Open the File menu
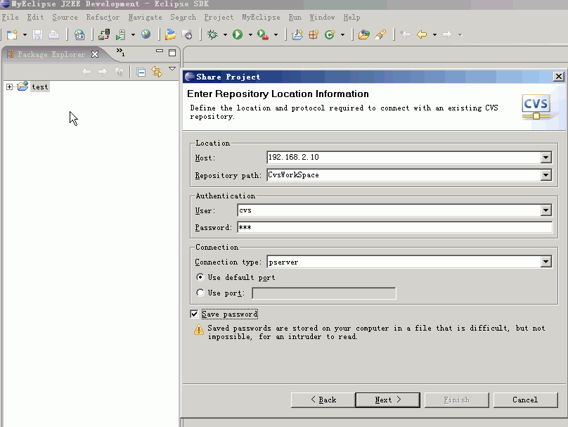568x427 pixels. tap(10, 17)
